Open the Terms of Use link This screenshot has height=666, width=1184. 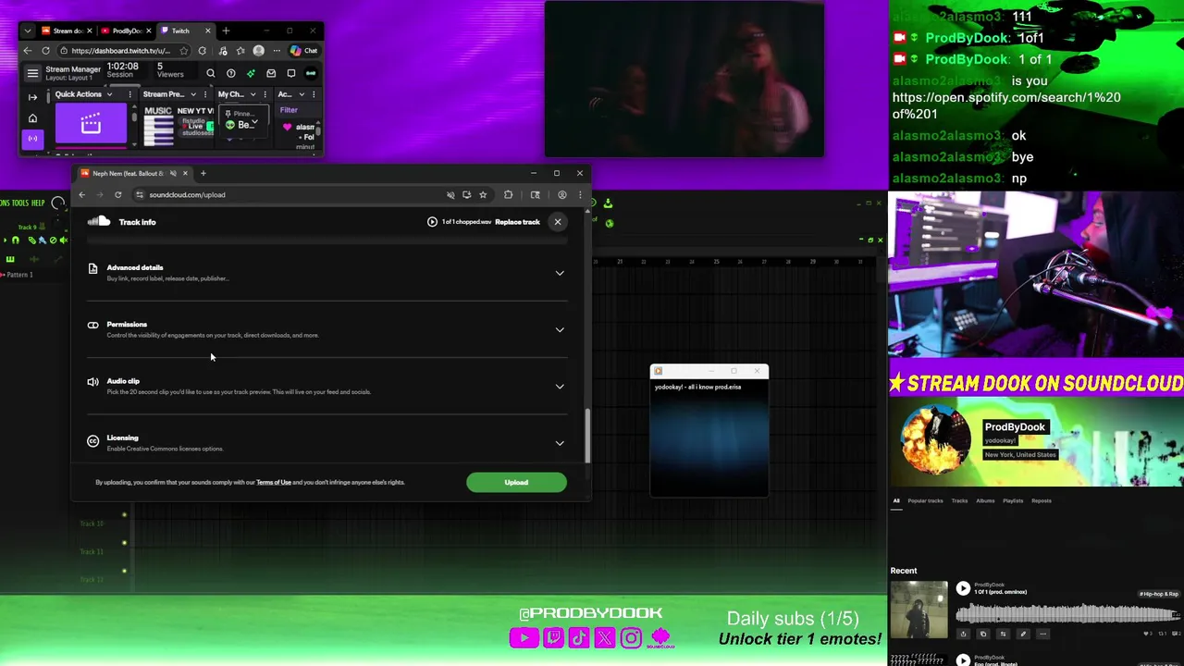pos(274,482)
